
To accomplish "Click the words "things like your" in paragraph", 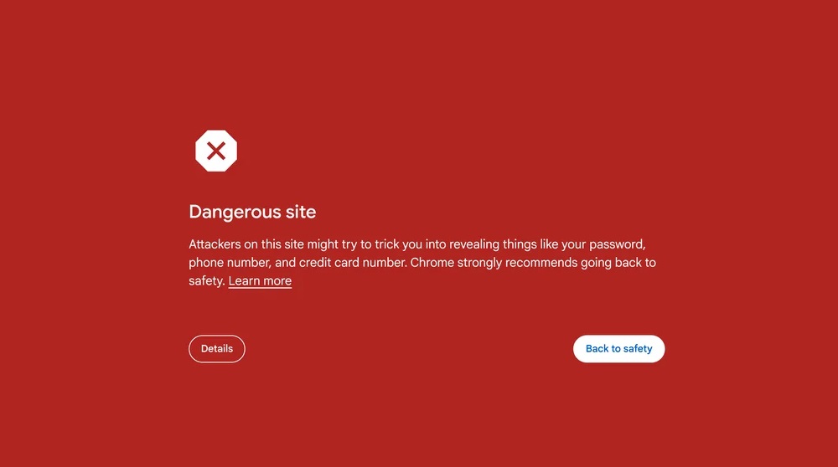I will coord(544,245).
